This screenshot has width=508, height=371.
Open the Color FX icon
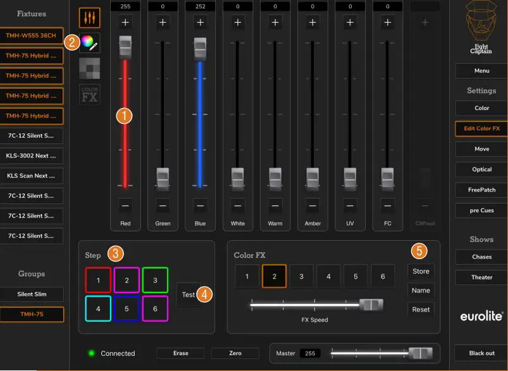coord(89,95)
